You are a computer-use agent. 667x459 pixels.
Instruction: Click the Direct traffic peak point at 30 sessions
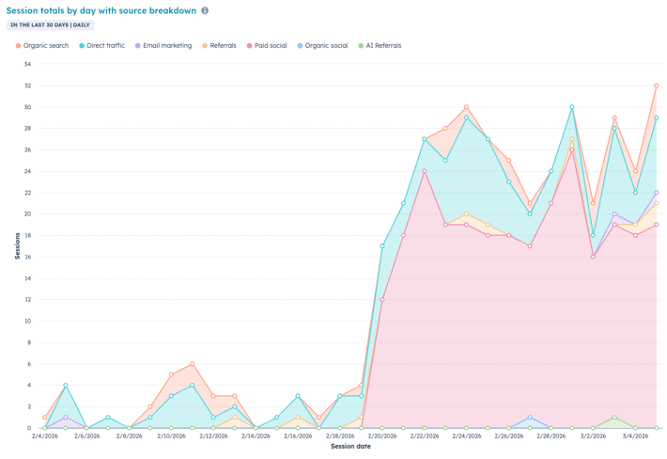click(571, 107)
